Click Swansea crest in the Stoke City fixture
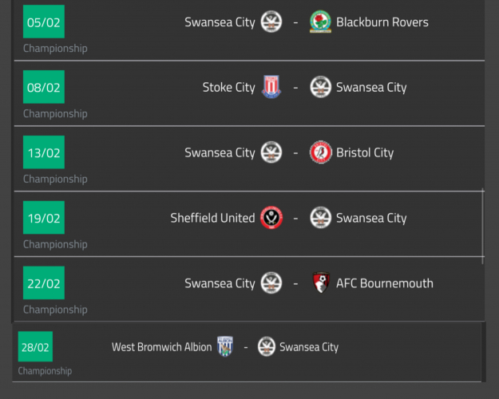 point(320,87)
